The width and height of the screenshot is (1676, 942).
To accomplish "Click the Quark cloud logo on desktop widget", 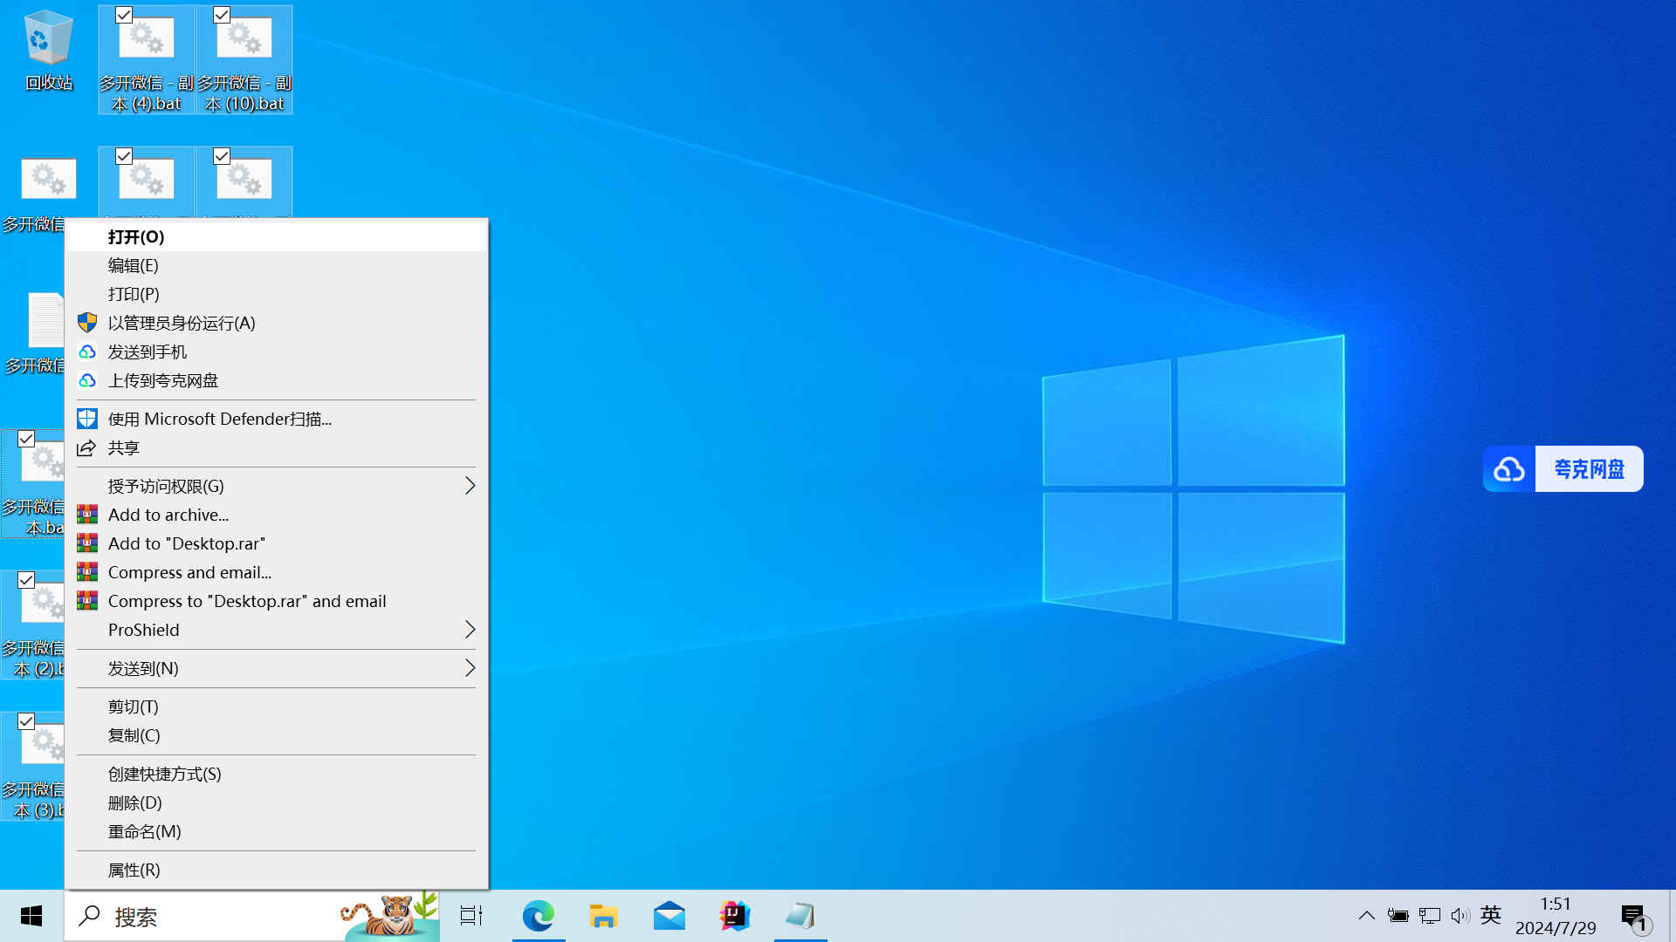I will pos(1509,469).
